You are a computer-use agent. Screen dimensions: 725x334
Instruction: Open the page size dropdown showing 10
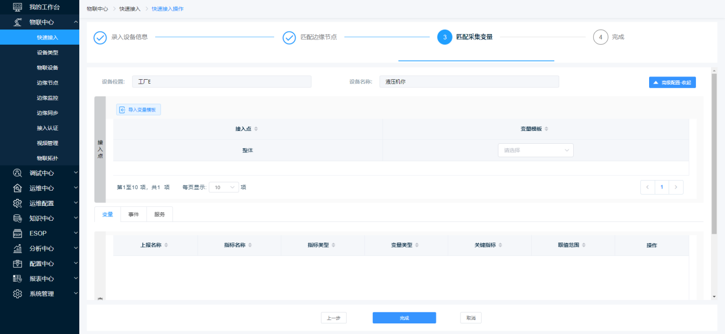coord(223,187)
